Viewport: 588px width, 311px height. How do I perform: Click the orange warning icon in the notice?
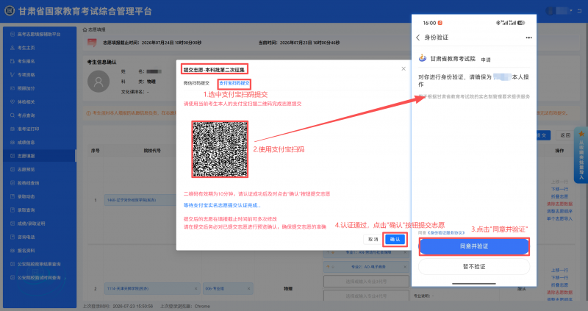point(88,113)
